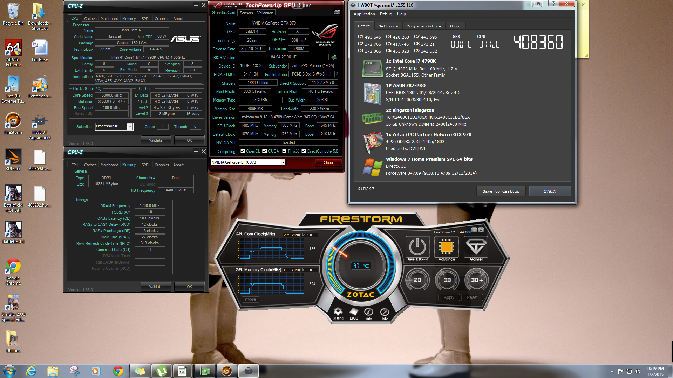Open Utilities folder on desktop
This screenshot has width=673, height=378.
pyautogui.click(x=13, y=342)
